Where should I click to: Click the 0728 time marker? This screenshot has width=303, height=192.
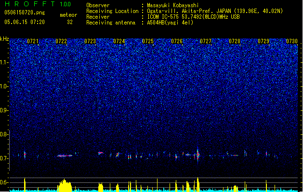point(235,41)
